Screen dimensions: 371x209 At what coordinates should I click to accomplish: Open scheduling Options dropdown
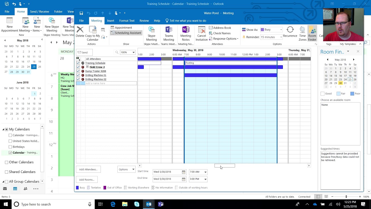coord(127,170)
